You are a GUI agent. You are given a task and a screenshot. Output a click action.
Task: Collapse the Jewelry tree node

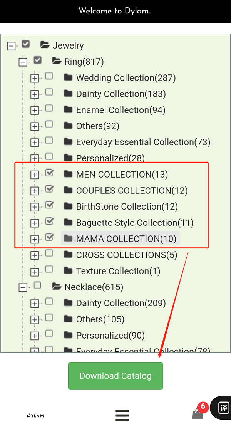pyautogui.click(x=12, y=46)
